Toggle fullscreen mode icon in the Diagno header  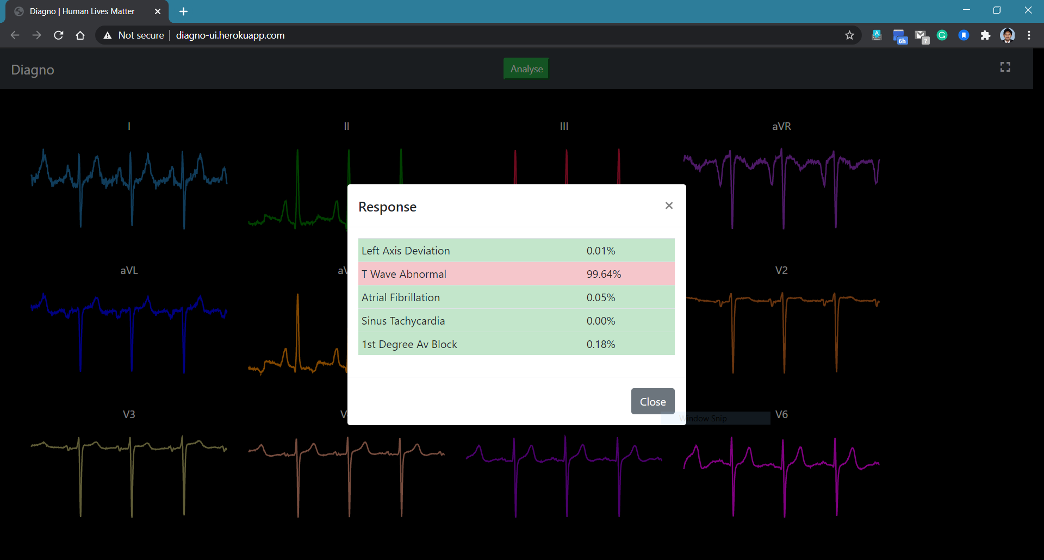[1005, 67]
